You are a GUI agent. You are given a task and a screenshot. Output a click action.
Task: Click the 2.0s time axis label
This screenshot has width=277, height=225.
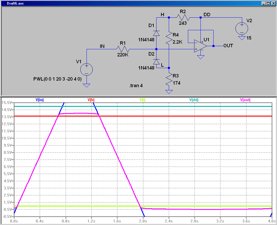pyautogui.click(x=143, y=221)
